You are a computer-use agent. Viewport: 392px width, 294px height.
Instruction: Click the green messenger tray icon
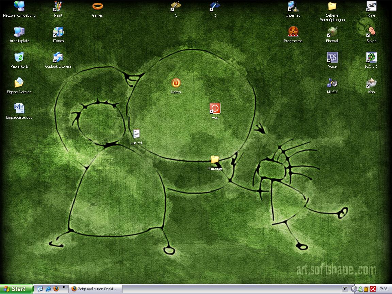click(x=360, y=289)
